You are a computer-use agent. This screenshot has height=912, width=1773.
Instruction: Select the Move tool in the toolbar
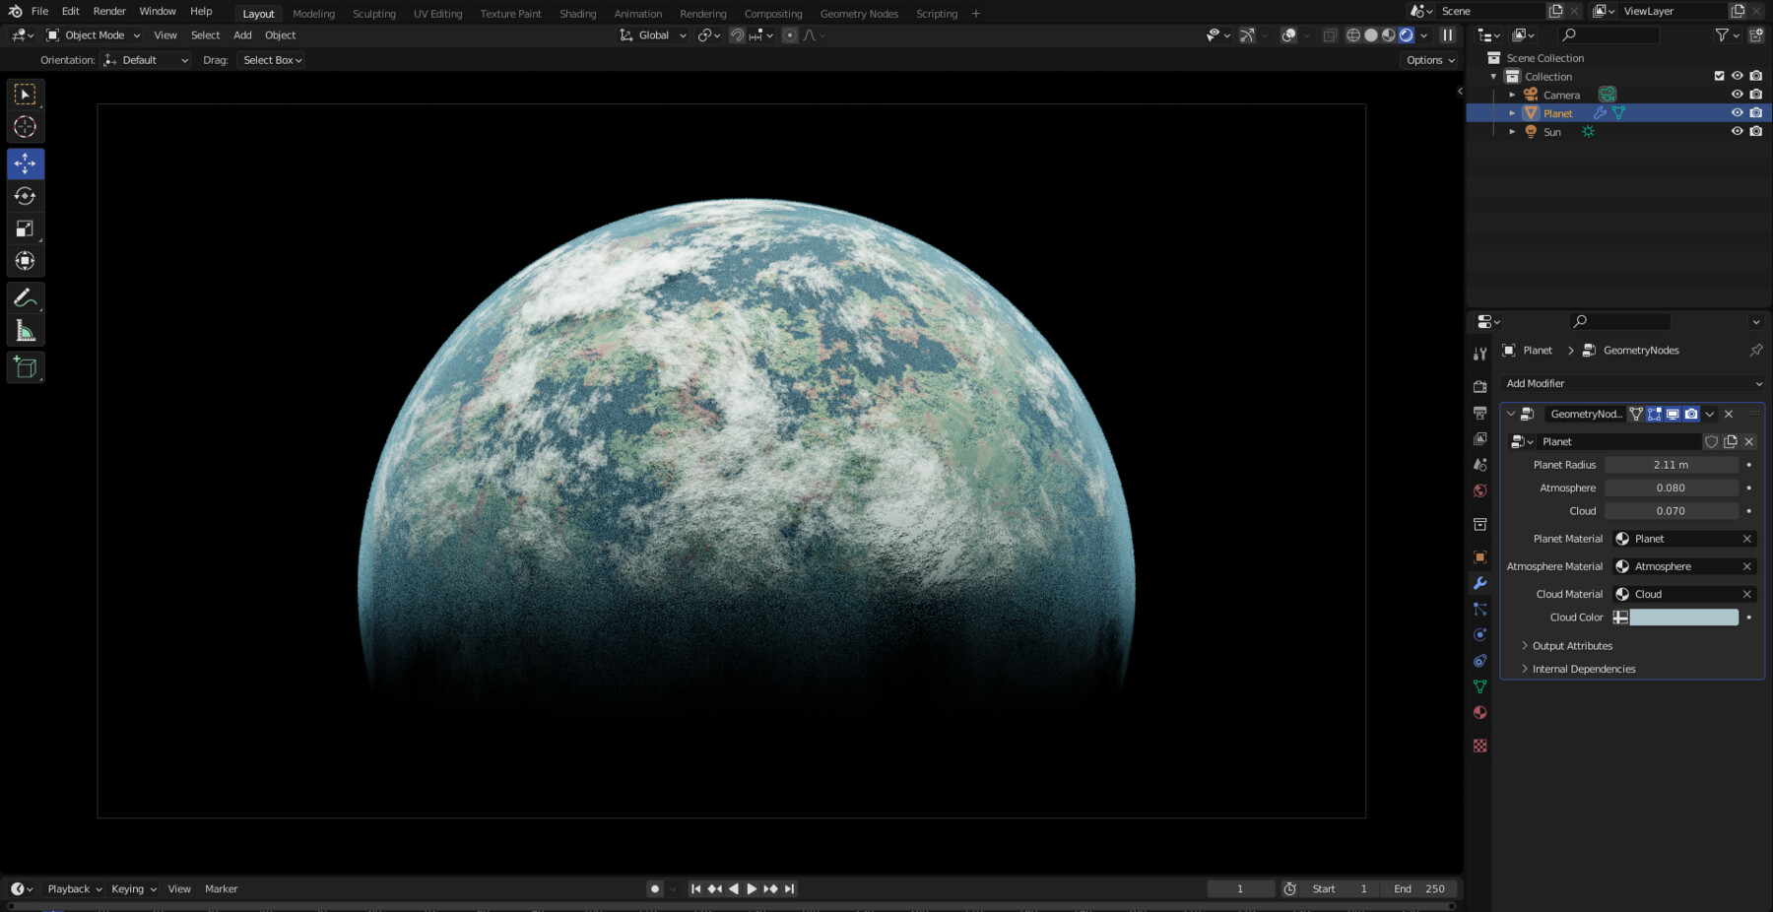[x=25, y=164]
